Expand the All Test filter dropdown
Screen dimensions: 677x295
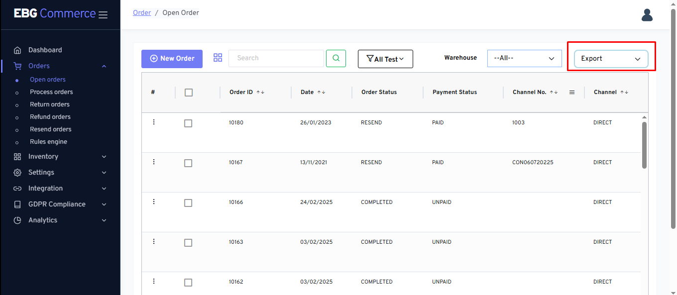[x=385, y=59]
